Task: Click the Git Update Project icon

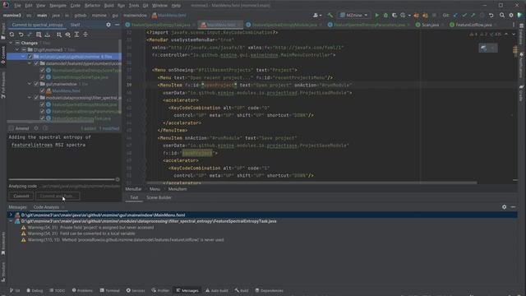Action: tap(455, 15)
